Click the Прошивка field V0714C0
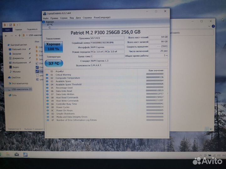 107,38
